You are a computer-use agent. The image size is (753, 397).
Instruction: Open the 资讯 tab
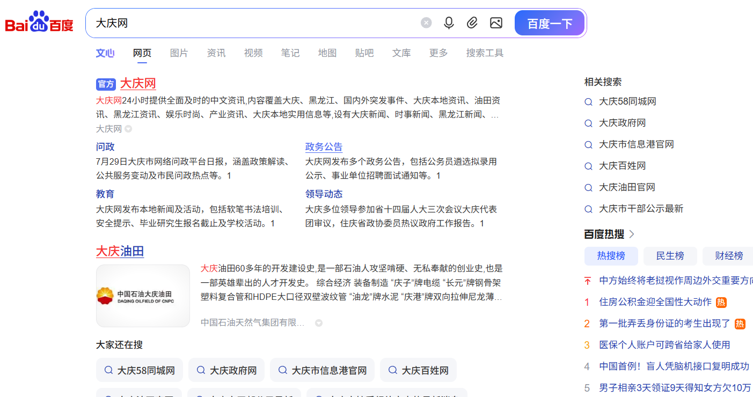[216, 53]
